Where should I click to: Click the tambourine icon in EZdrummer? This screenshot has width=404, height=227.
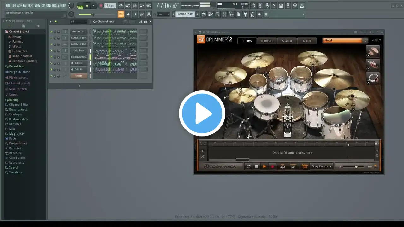[x=373, y=78]
